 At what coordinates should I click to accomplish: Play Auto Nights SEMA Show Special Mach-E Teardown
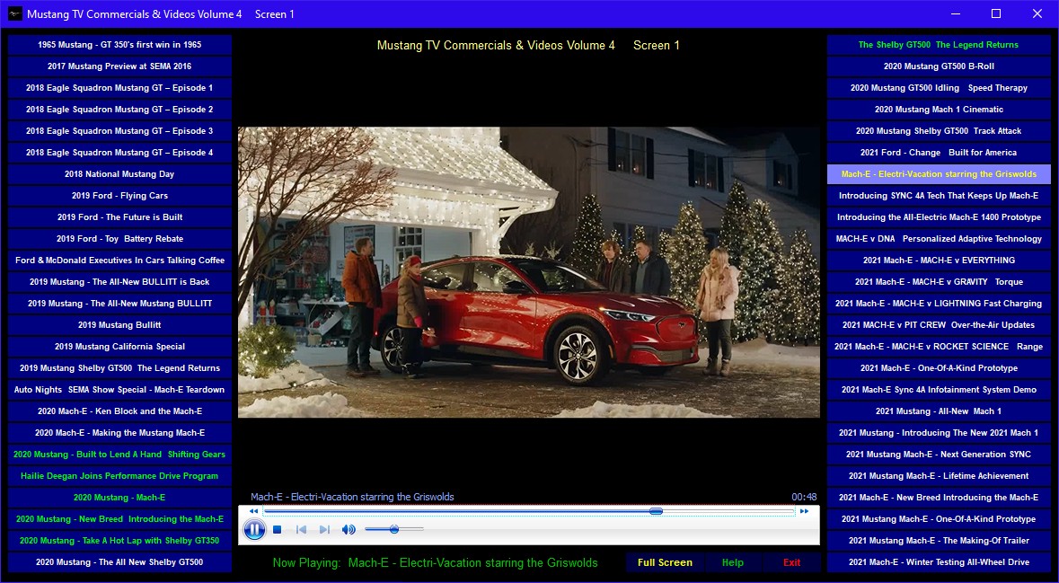[x=119, y=390]
